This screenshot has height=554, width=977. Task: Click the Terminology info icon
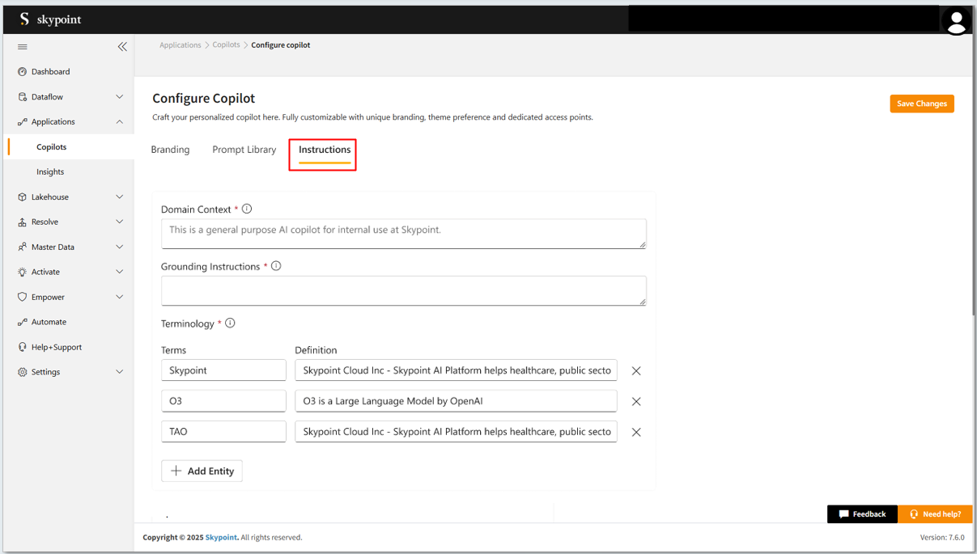click(x=230, y=324)
